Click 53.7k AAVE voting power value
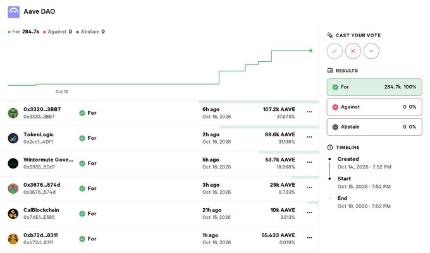The image size is (430, 253). tap(280, 160)
